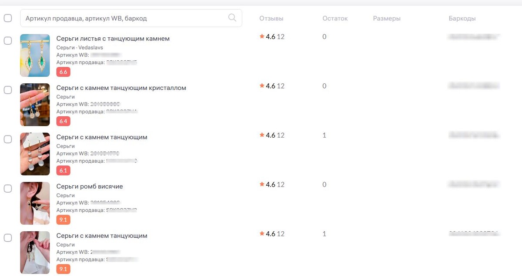522x276 pixels.
Task: Tick checkbox of the earrings row with 6.1 badge
Action: (x=8, y=139)
